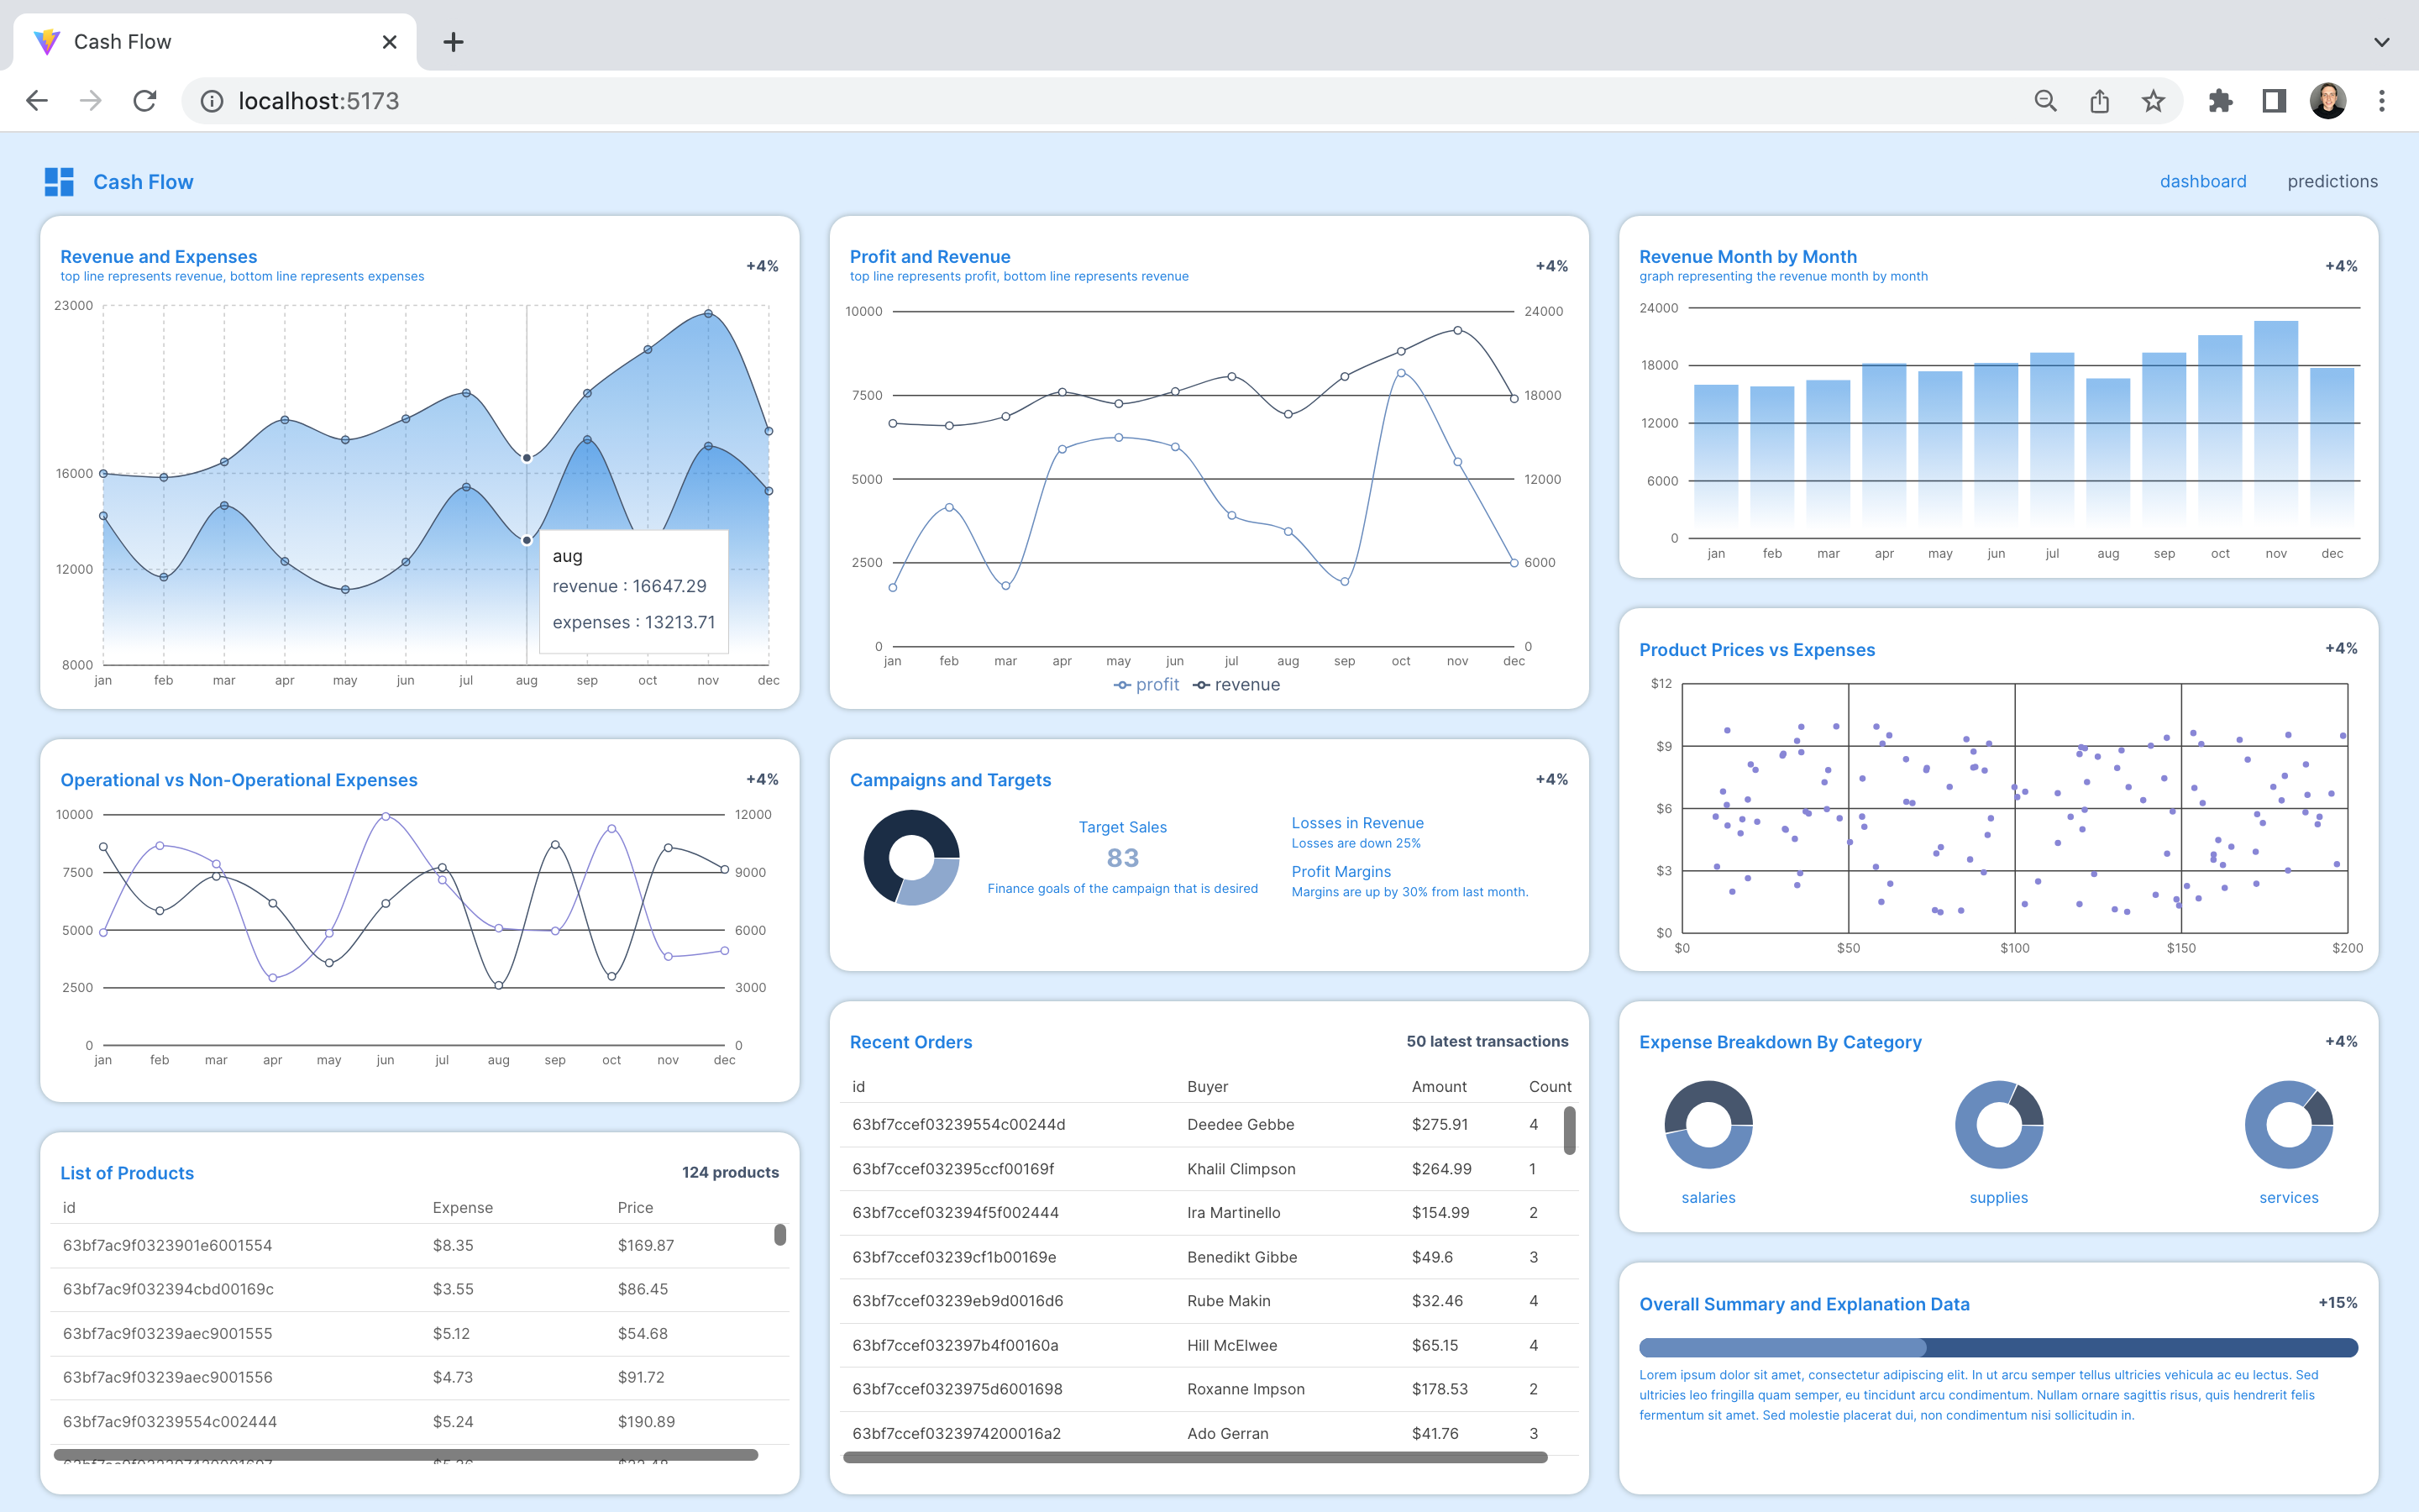Bookmark this page with the star
2419x1512 pixels.
[x=2153, y=101]
